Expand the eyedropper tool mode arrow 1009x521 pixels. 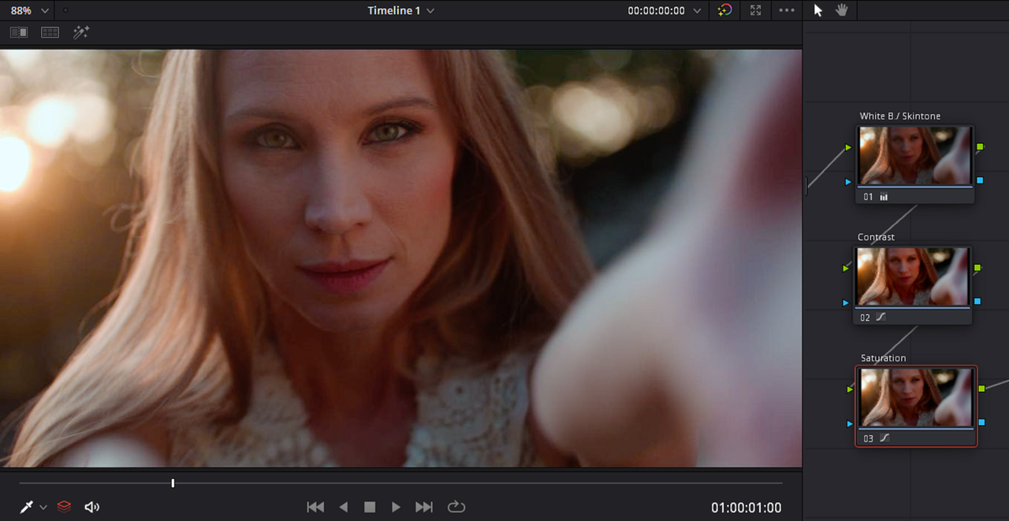click(x=43, y=508)
